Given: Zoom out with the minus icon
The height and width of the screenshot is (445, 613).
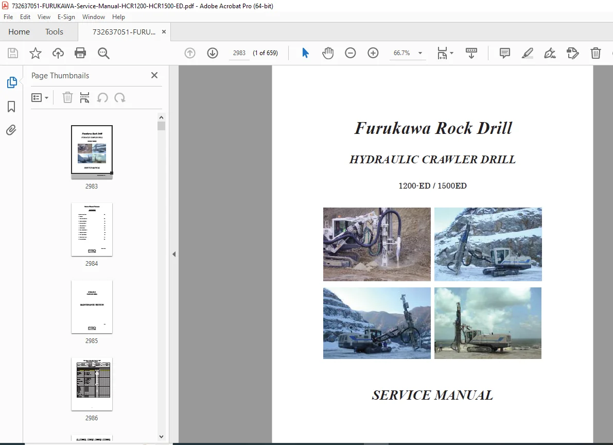Looking at the screenshot, I should click(351, 53).
